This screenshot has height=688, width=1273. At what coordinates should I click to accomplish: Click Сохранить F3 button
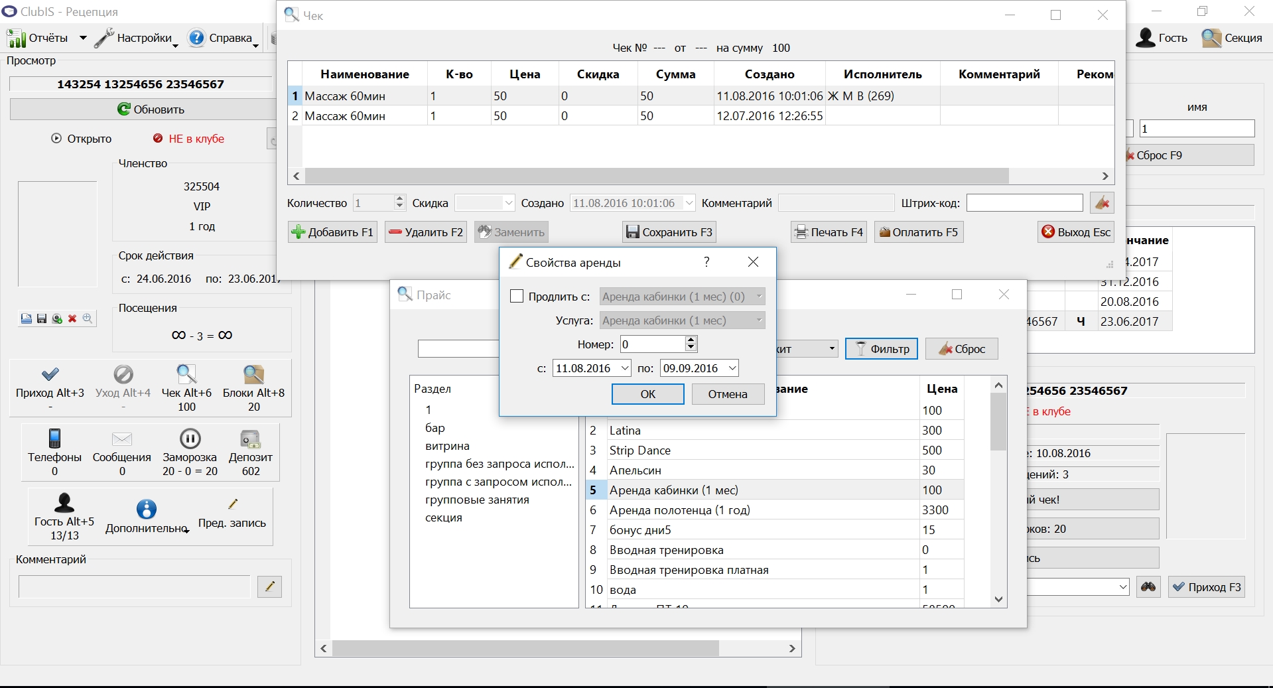[669, 232]
